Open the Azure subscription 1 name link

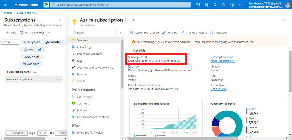pos(223,61)
